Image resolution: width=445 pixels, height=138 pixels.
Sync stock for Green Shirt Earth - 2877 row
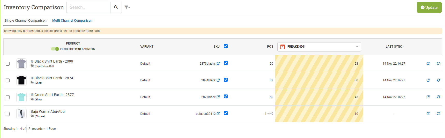pos(438,97)
